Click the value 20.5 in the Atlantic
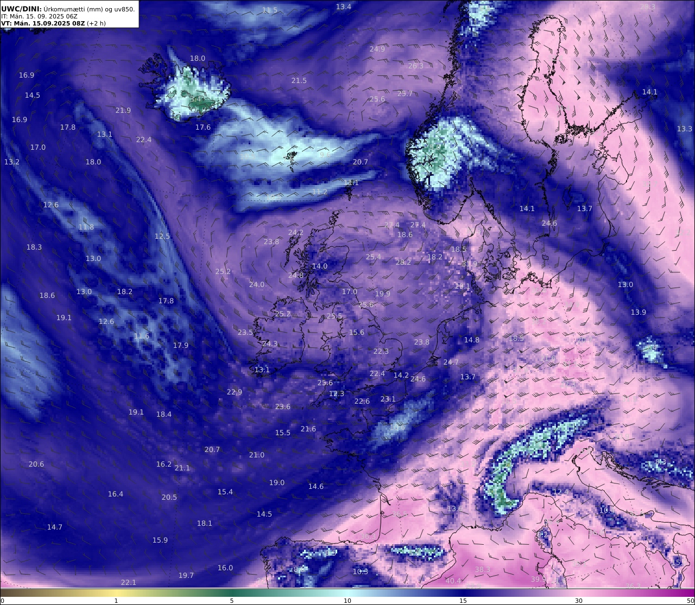Image resolution: width=695 pixels, height=605 pixels. [169, 497]
